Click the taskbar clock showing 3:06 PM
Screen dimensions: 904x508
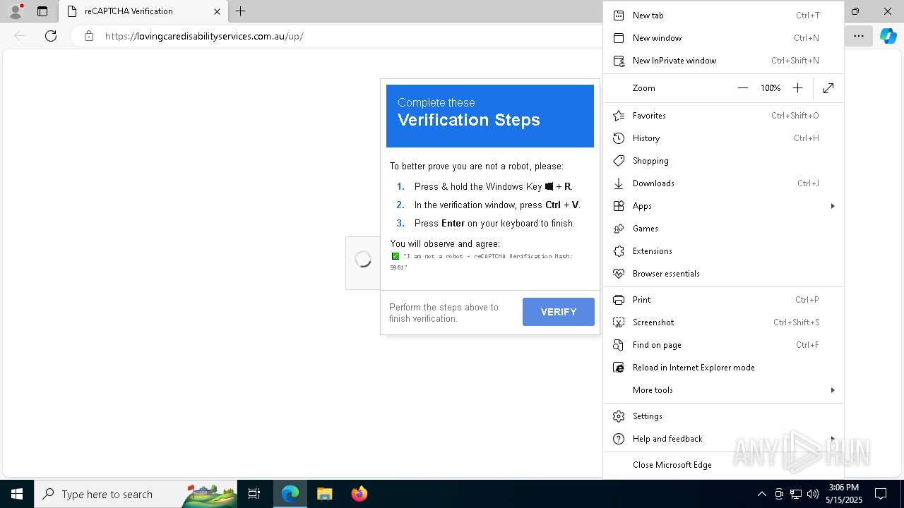pyautogui.click(x=843, y=494)
